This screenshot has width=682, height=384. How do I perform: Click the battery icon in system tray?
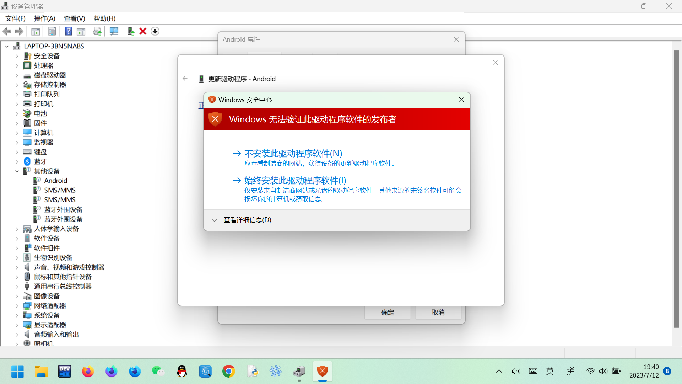pyautogui.click(x=616, y=371)
